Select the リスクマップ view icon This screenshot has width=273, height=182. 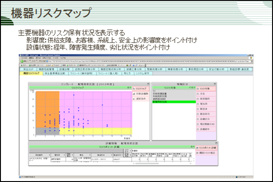click(134, 88)
